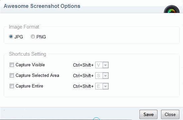This screenshot has height=120, width=183.
Task: Click the Awesome Screenshot Options title text
Action: click(42, 6)
